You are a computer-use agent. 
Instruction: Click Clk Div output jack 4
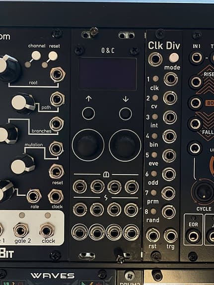coord(169,136)
